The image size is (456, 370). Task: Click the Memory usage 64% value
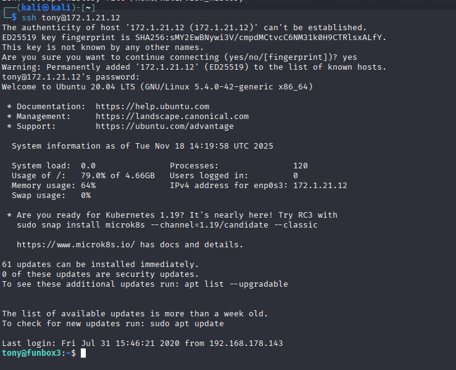point(88,186)
